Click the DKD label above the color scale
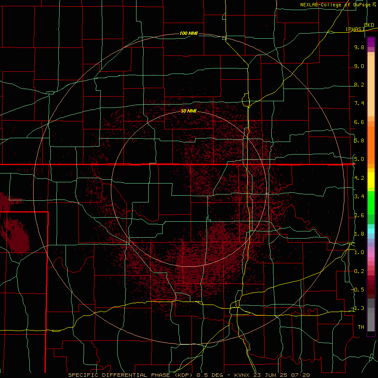Viewport: 378px width, 378px height. 369,25
